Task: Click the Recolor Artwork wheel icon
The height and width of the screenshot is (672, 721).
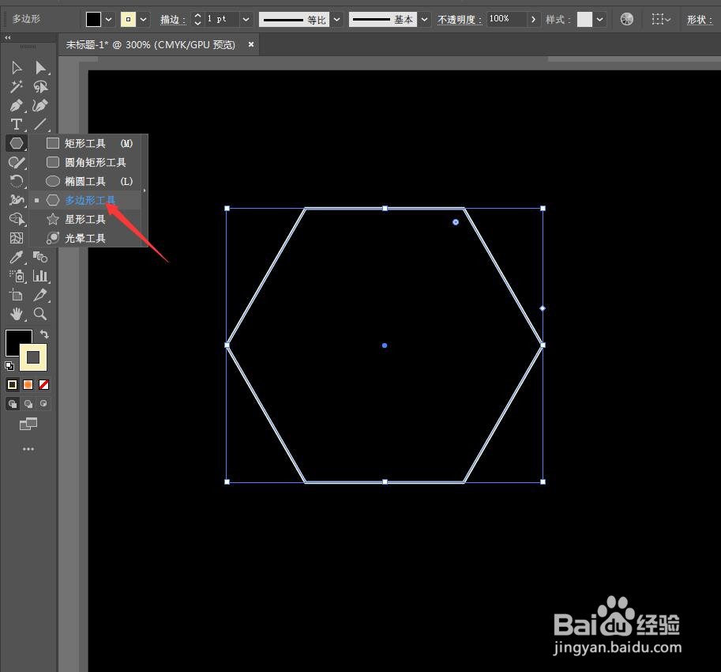Action: coord(627,19)
